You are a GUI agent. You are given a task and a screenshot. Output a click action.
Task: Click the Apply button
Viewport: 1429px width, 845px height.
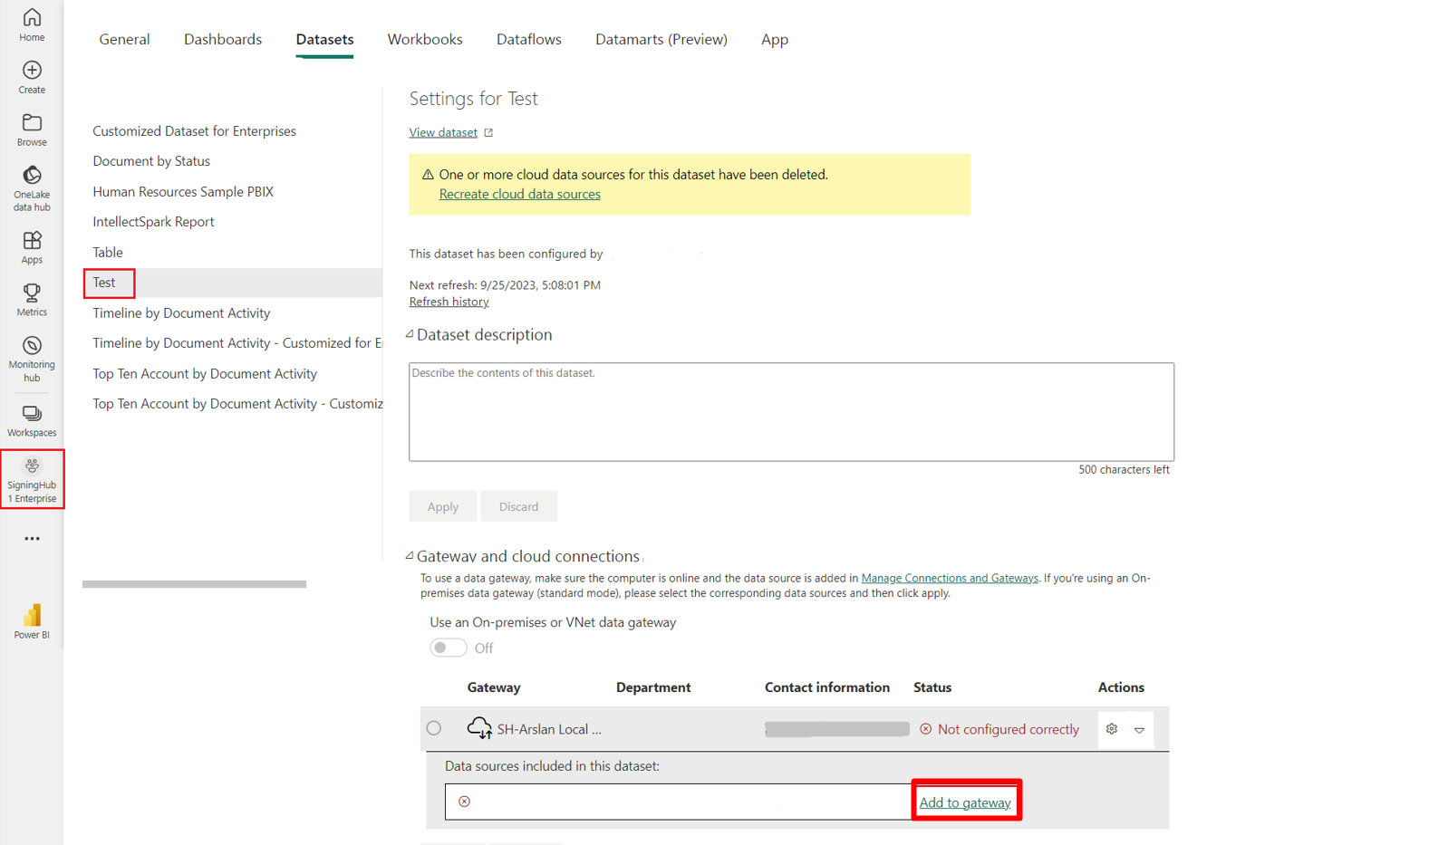(443, 506)
